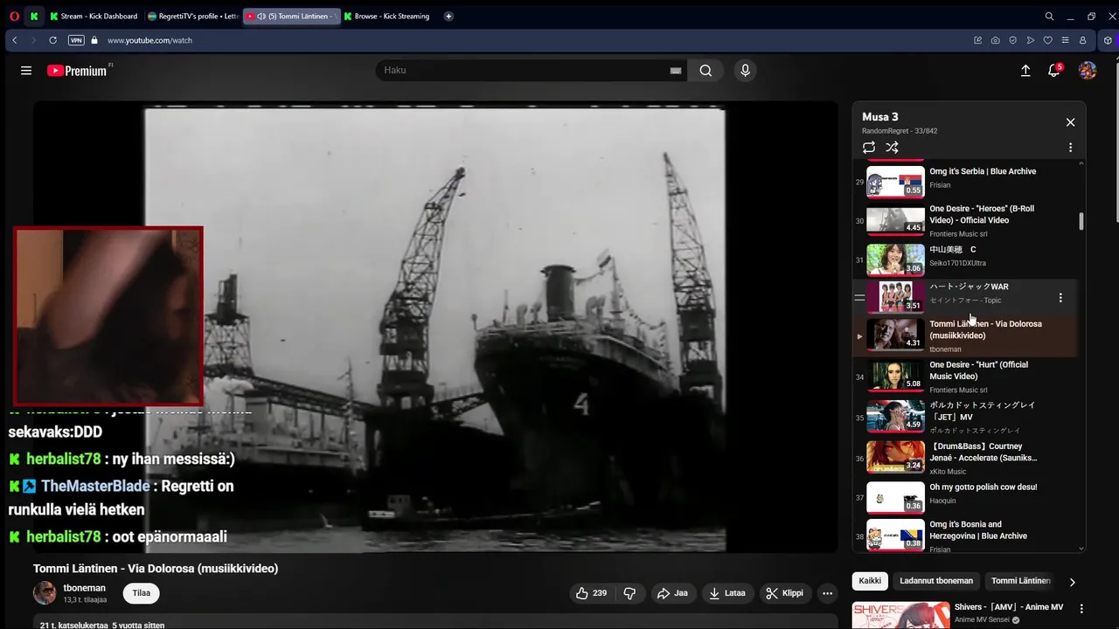
Task: Open the tboneman channel avatar
Action: [x=45, y=593]
